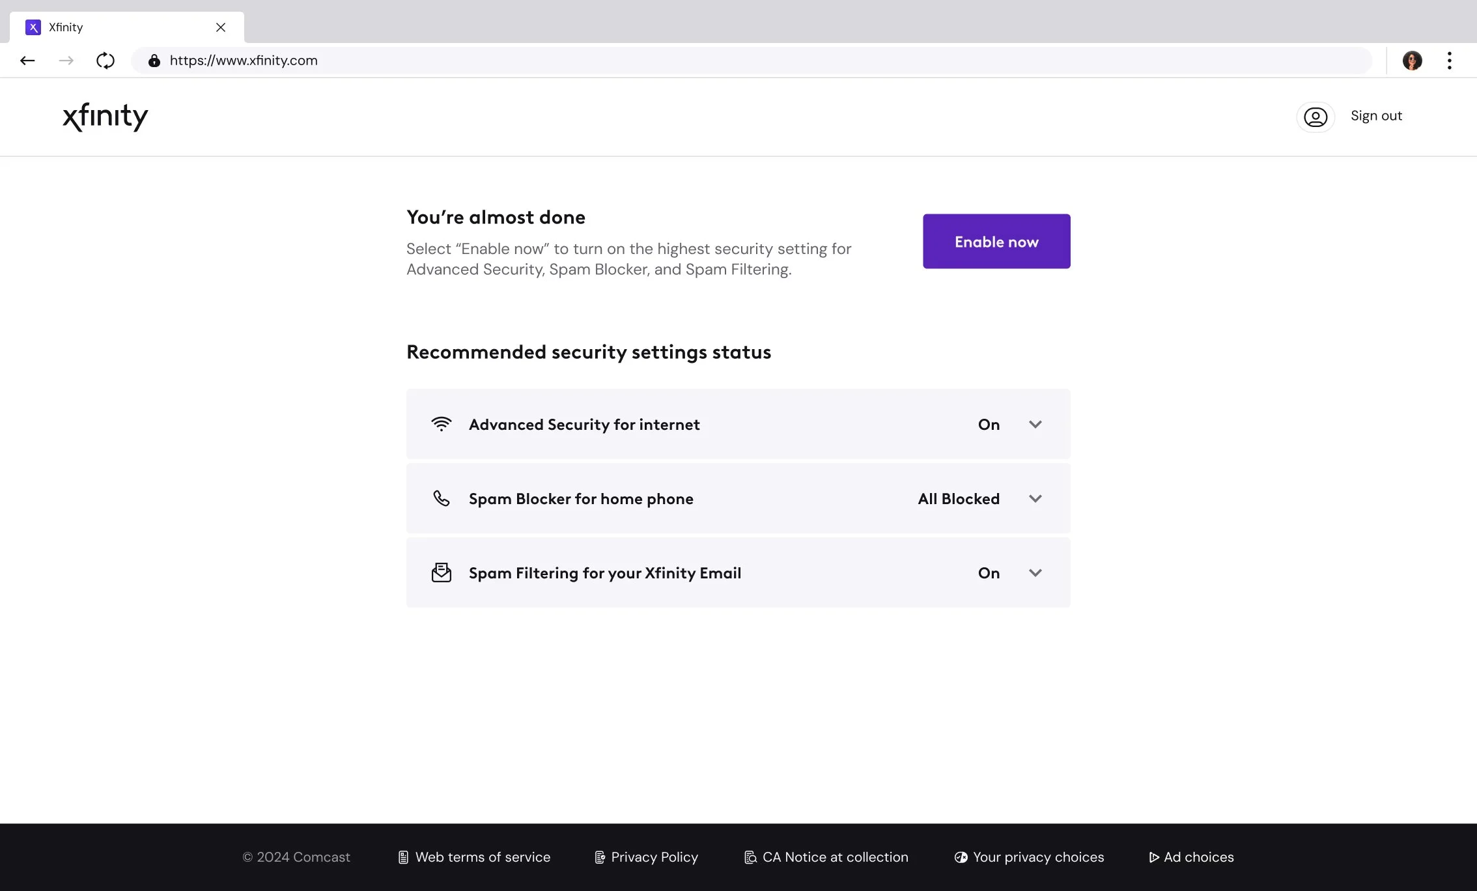Click the account profile icon
This screenshot has width=1477, height=891.
click(x=1315, y=117)
